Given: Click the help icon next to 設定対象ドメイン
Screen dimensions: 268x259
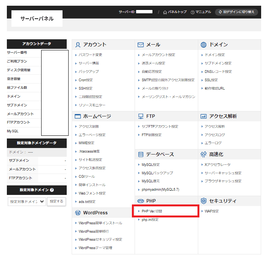Looking at the screenshot, I should click(52, 190).
